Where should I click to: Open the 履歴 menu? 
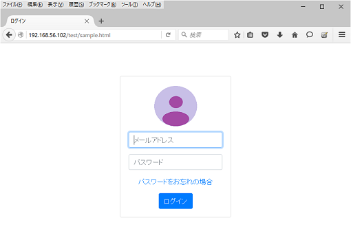(x=76, y=4)
